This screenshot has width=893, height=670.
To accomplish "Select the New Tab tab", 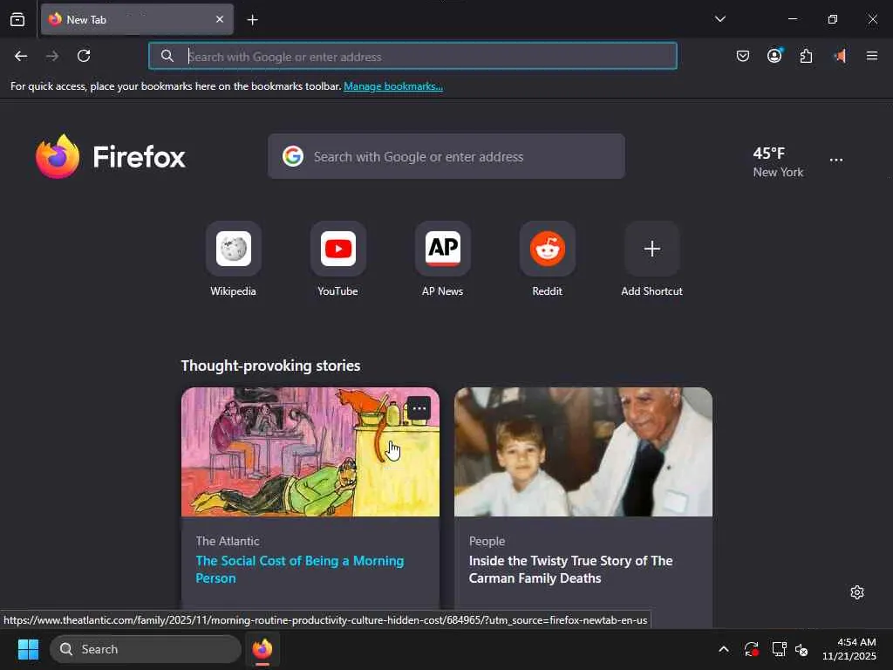I will [137, 19].
